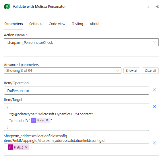Delete the Body dynamic content token

(x=47, y=120)
